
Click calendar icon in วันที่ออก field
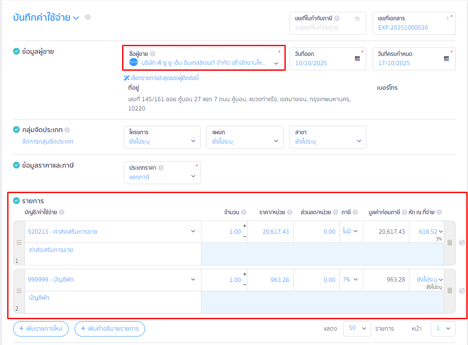[357, 58]
